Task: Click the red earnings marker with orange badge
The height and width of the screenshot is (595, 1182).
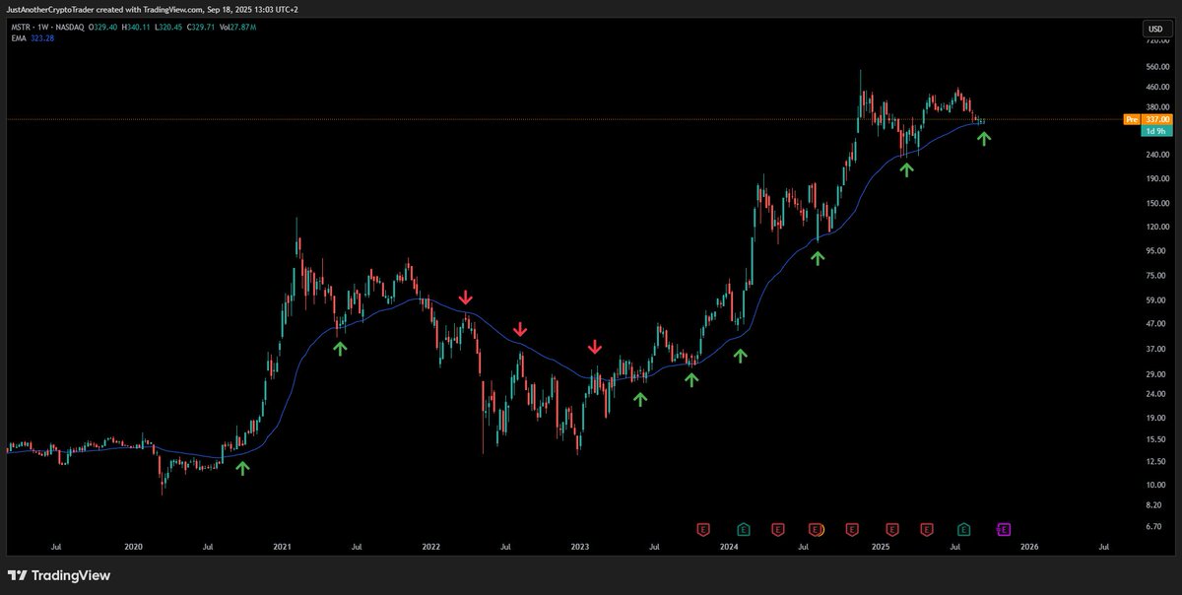Action: (x=816, y=529)
